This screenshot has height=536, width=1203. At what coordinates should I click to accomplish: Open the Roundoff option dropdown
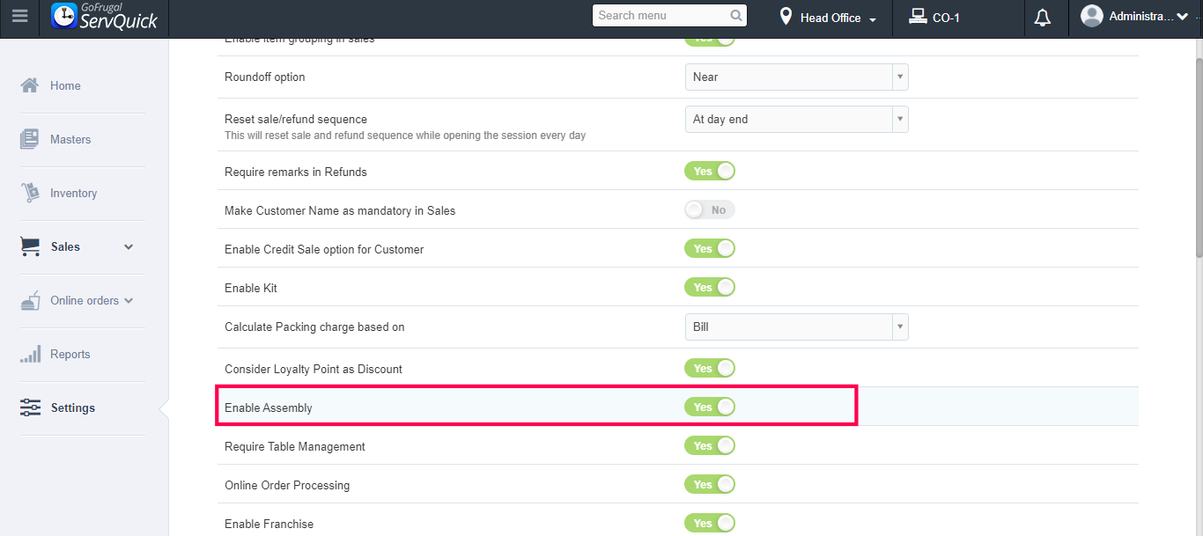[x=796, y=77]
